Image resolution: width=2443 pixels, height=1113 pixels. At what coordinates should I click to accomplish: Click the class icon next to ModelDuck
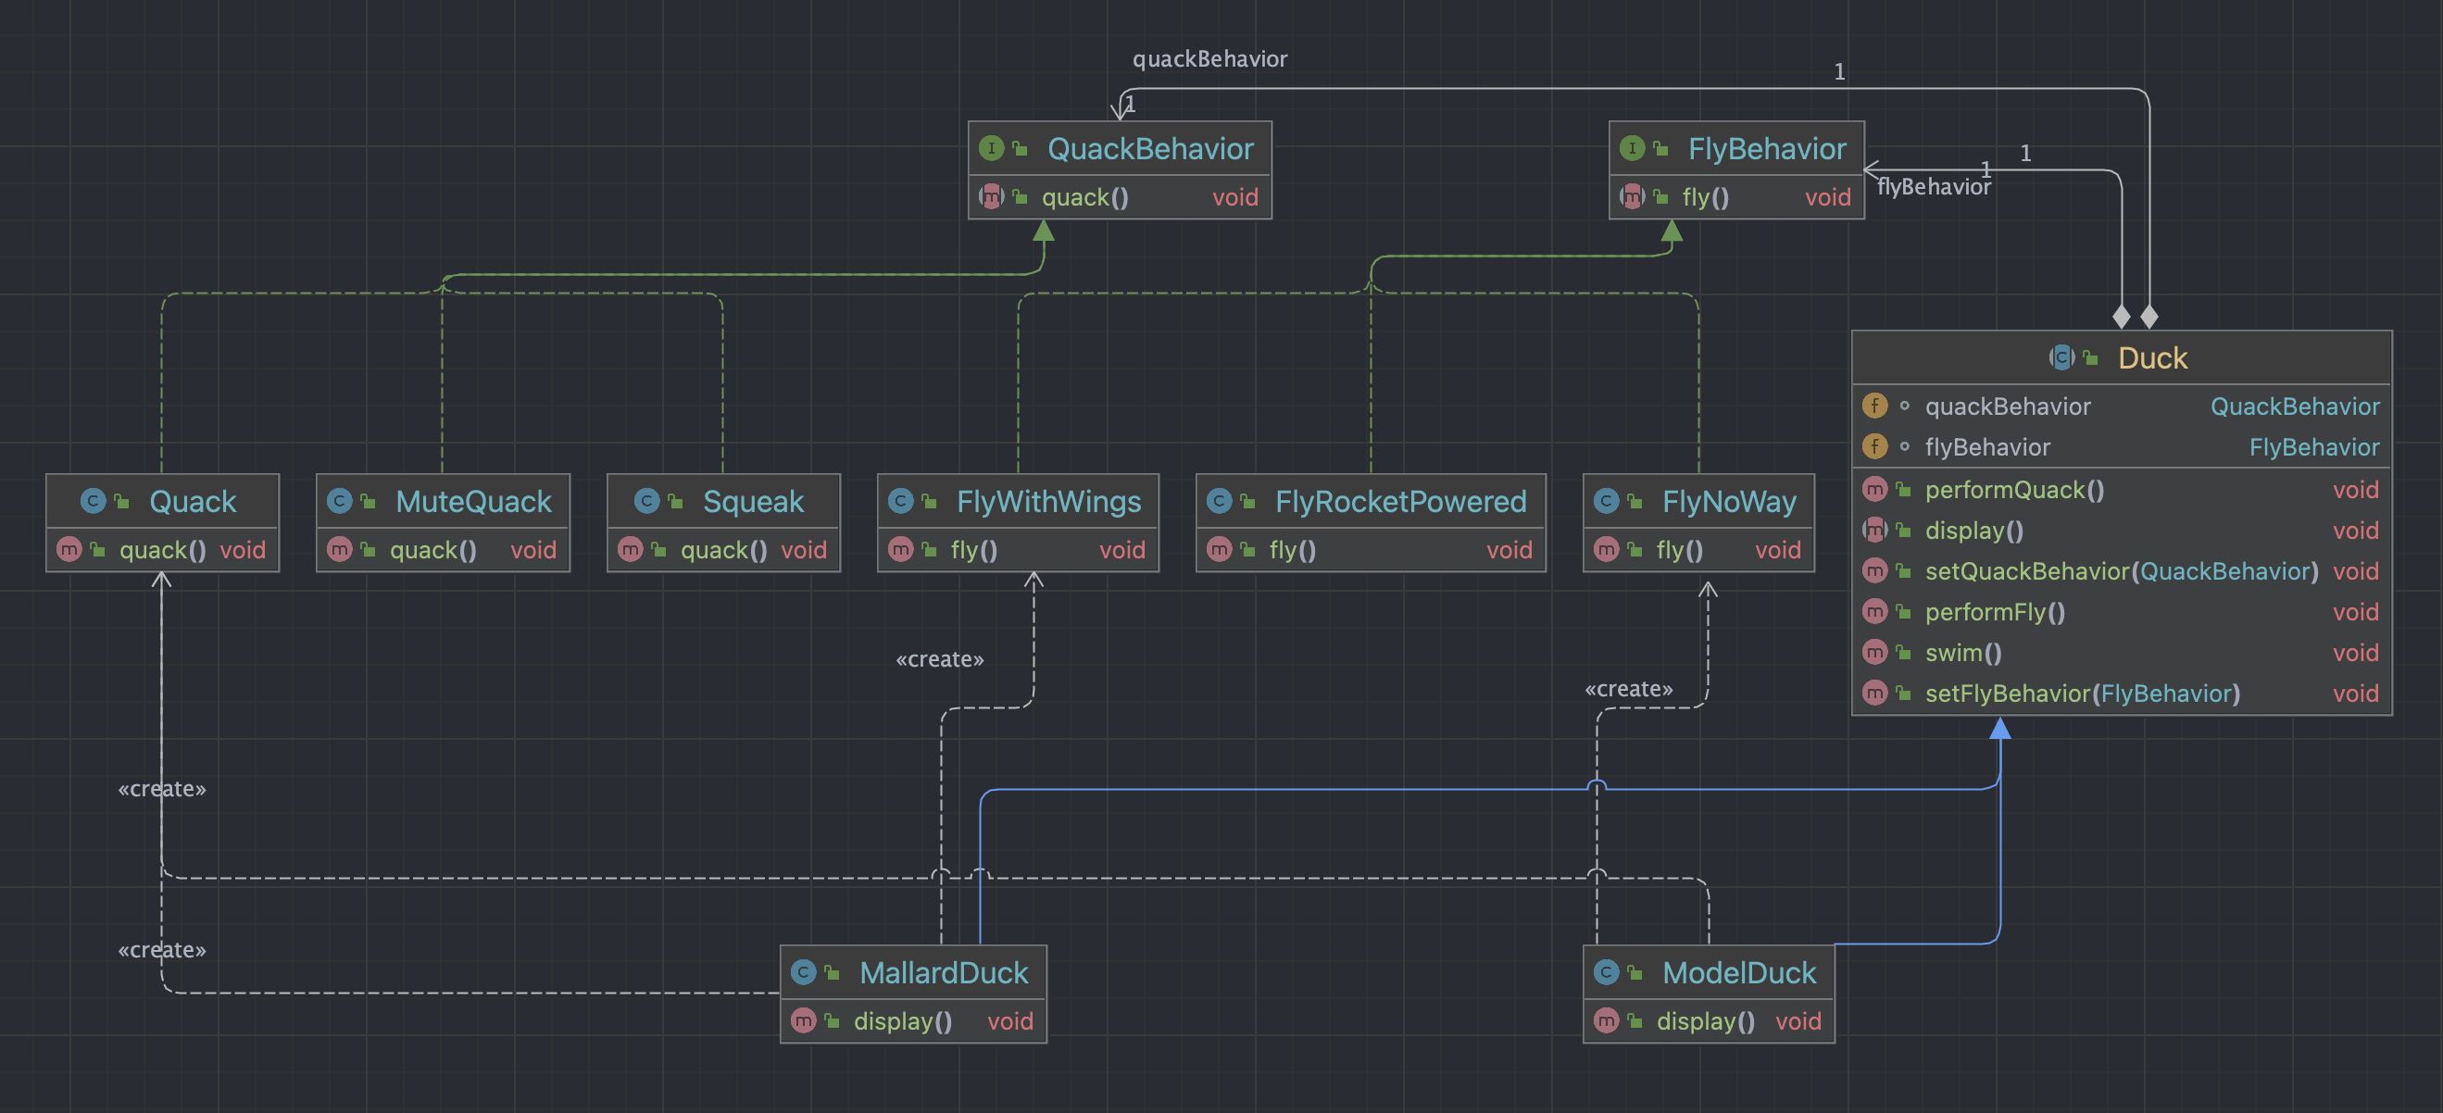pos(1606,971)
